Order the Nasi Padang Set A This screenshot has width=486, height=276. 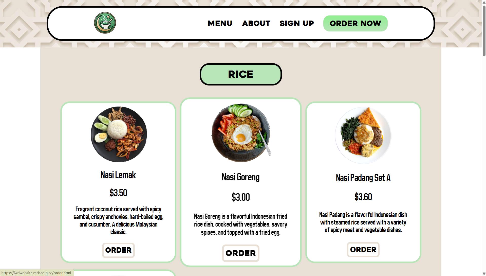363,250
